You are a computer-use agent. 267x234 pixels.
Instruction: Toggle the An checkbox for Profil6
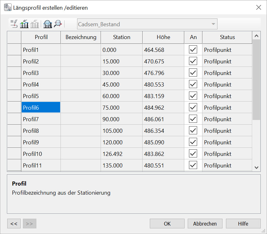tap(193, 107)
